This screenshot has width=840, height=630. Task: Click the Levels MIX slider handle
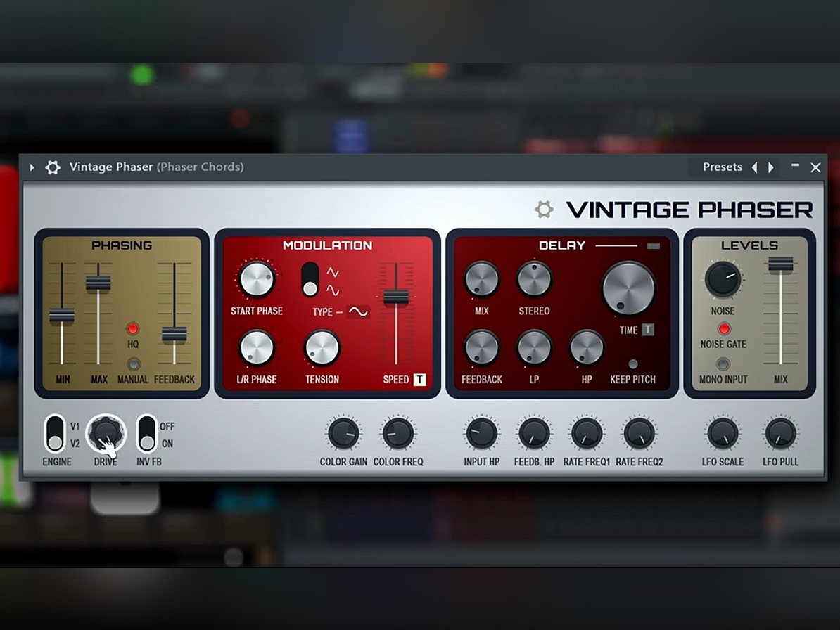780,264
